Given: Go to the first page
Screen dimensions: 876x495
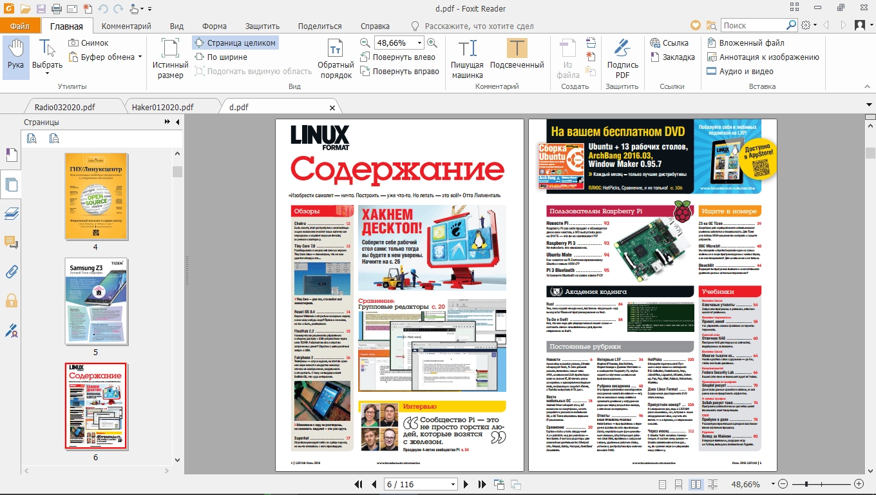Looking at the screenshot, I should point(359,484).
